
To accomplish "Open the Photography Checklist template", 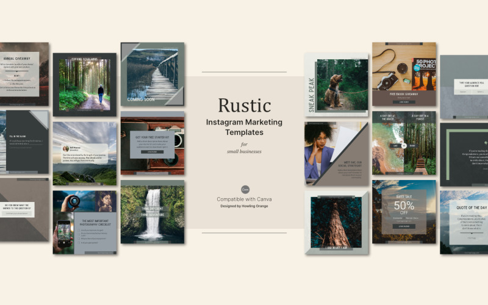I will (x=85, y=223).
